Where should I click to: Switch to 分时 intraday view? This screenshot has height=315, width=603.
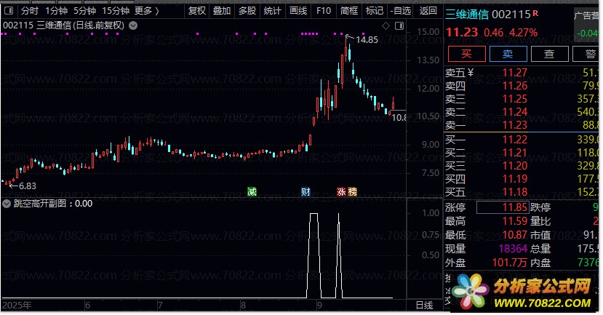pyautogui.click(x=30, y=10)
